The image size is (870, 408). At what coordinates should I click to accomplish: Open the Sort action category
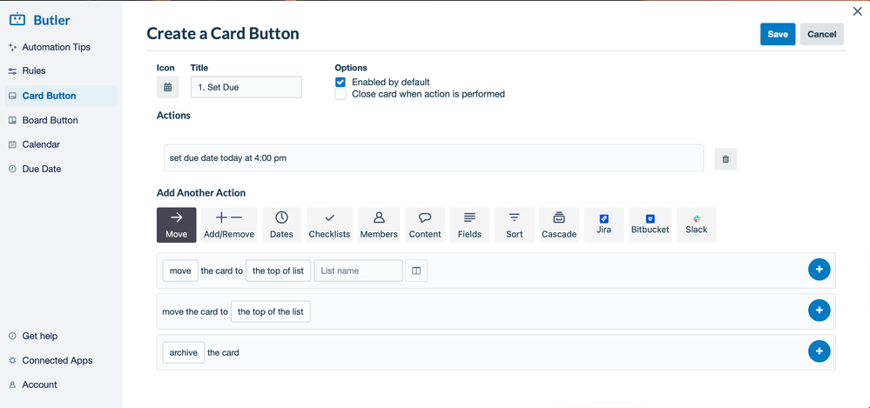point(515,225)
